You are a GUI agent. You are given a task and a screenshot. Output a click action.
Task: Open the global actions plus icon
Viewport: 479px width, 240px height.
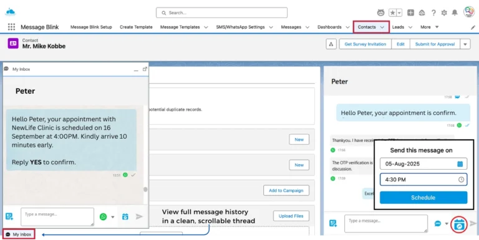pos(410,12)
